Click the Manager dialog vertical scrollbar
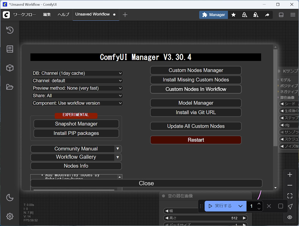Image resolution: width=299 pixels, height=226 pixels. [275, 98]
